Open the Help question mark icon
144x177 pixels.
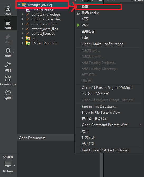pos(8,92)
